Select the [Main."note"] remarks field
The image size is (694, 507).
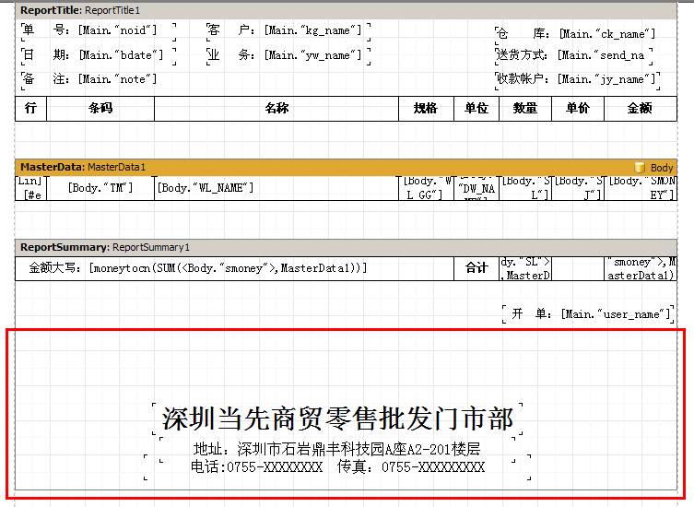tap(88, 79)
